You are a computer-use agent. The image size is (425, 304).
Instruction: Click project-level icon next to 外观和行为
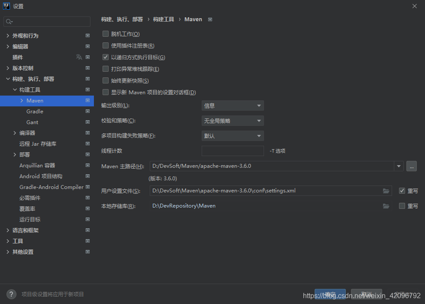[87, 35]
